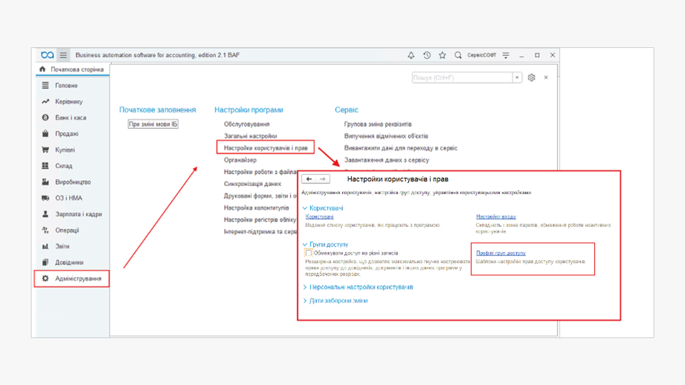Open favorites star icon
685x385 pixels.
pos(442,55)
